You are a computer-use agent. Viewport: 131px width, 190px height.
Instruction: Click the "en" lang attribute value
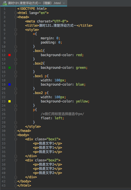tap(43, 13)
